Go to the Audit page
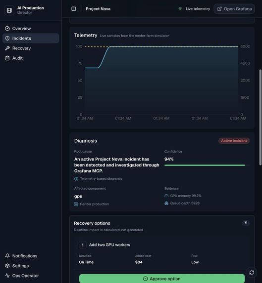This screenshot has height=283, width=262. pyautogui.click(x=31, y=58)
